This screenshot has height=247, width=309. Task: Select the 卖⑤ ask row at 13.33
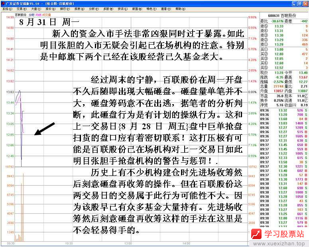pos(284,26)
